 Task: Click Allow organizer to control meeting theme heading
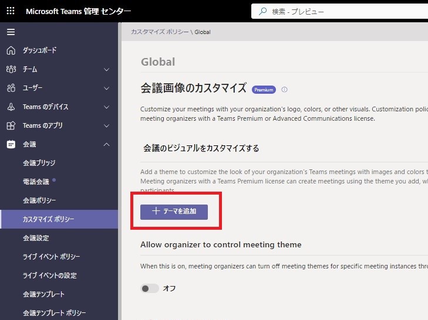click(221, 245)
